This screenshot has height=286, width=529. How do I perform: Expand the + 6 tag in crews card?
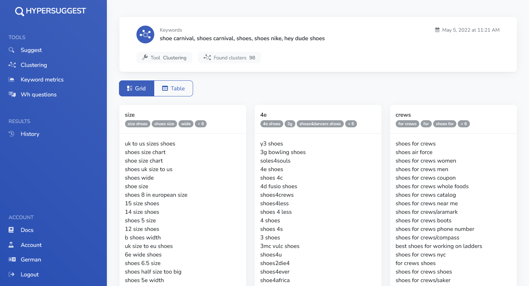[464, 124]
